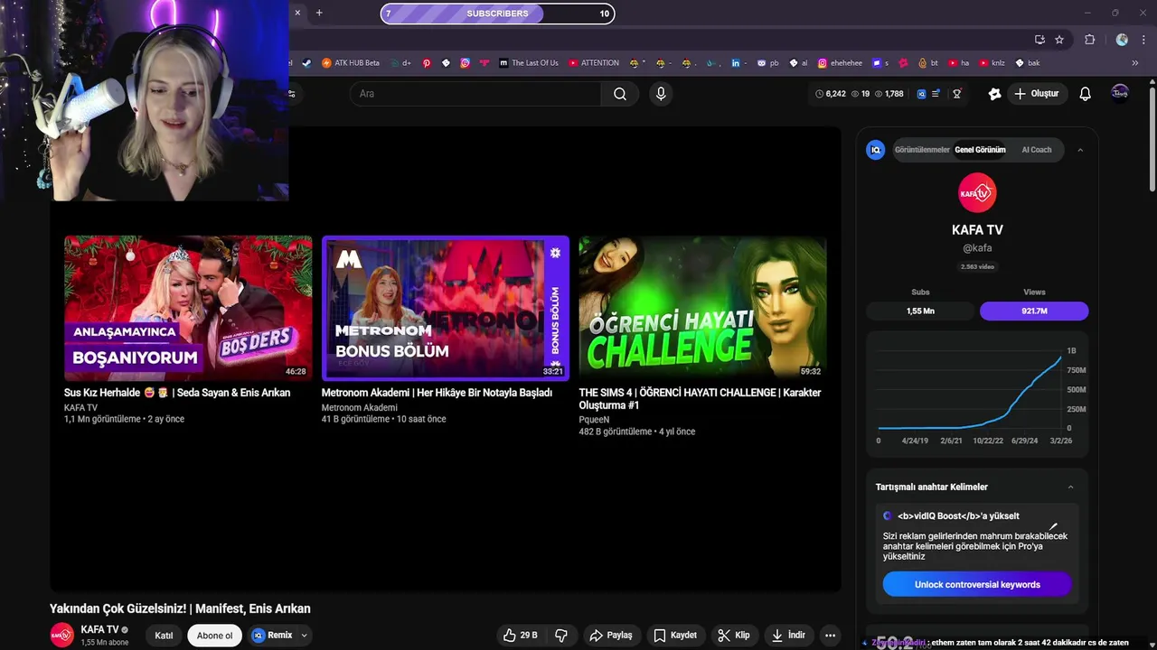This screenshot has width=1157, height=650.
Task: Open the Remix dropdown arrow
Action: 304,636
